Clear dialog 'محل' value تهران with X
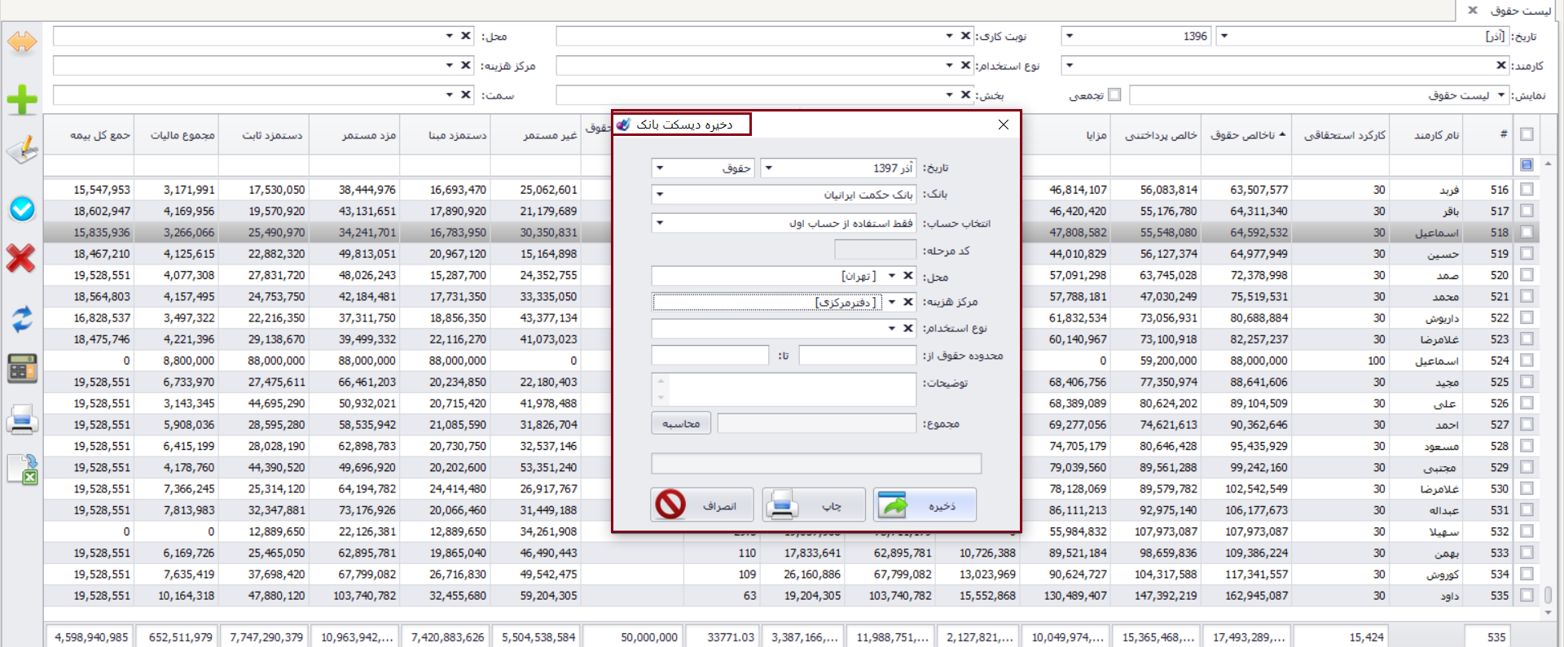1564x647 pixels. [908, 276]
